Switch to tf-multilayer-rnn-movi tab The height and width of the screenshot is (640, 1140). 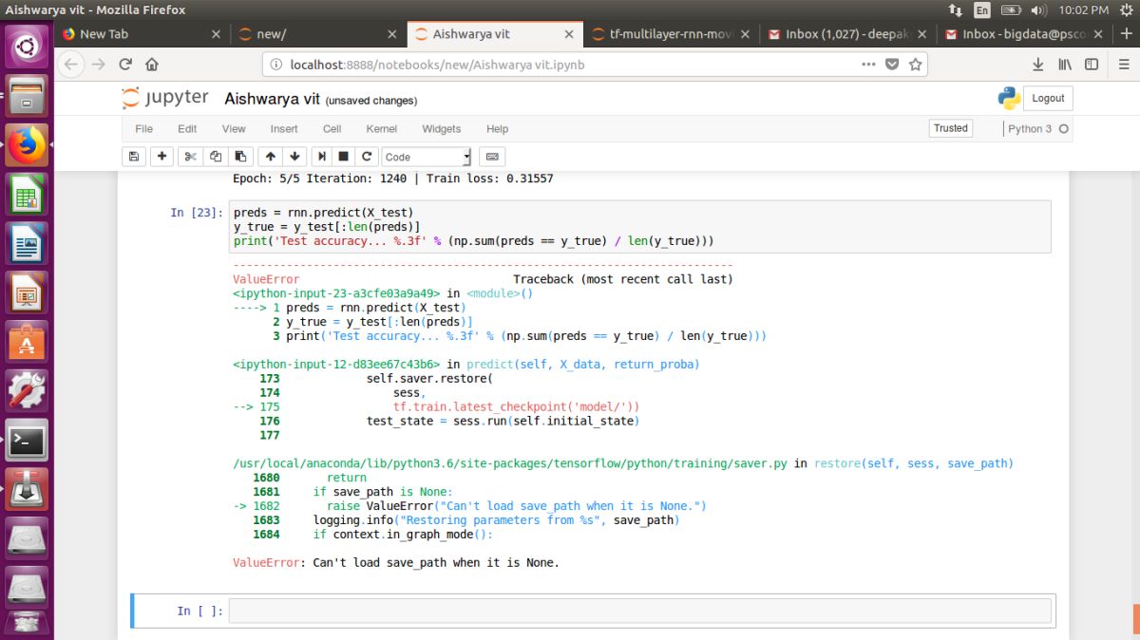tap(671, 33)
